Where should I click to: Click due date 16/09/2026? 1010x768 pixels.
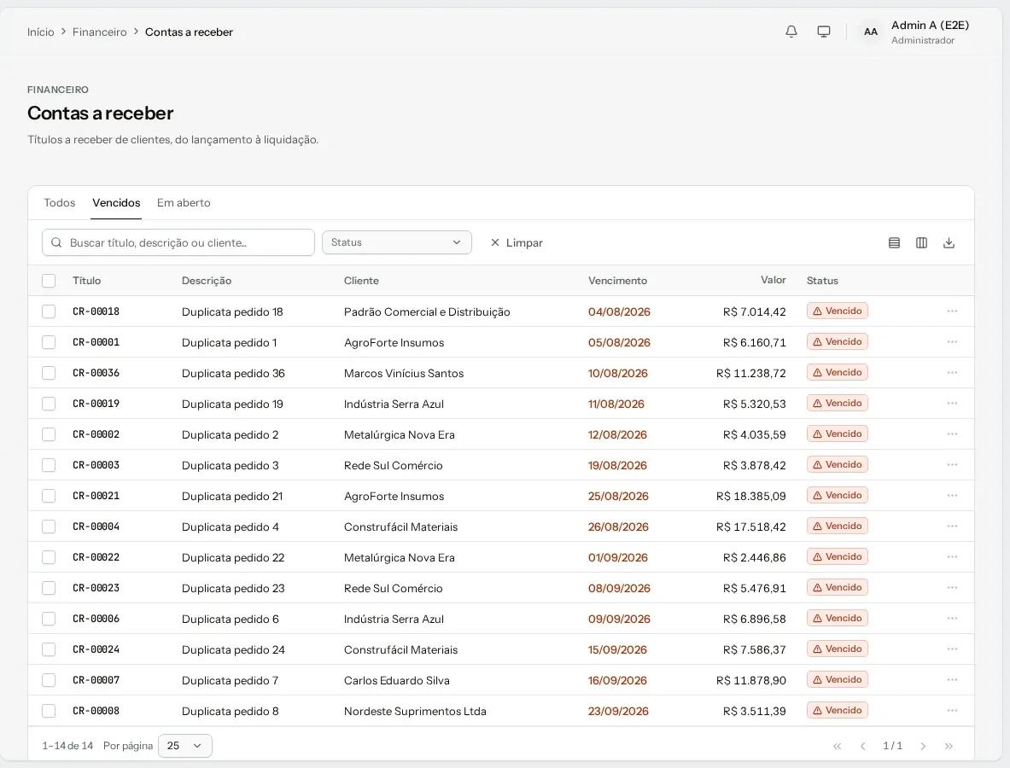(617, 680)
